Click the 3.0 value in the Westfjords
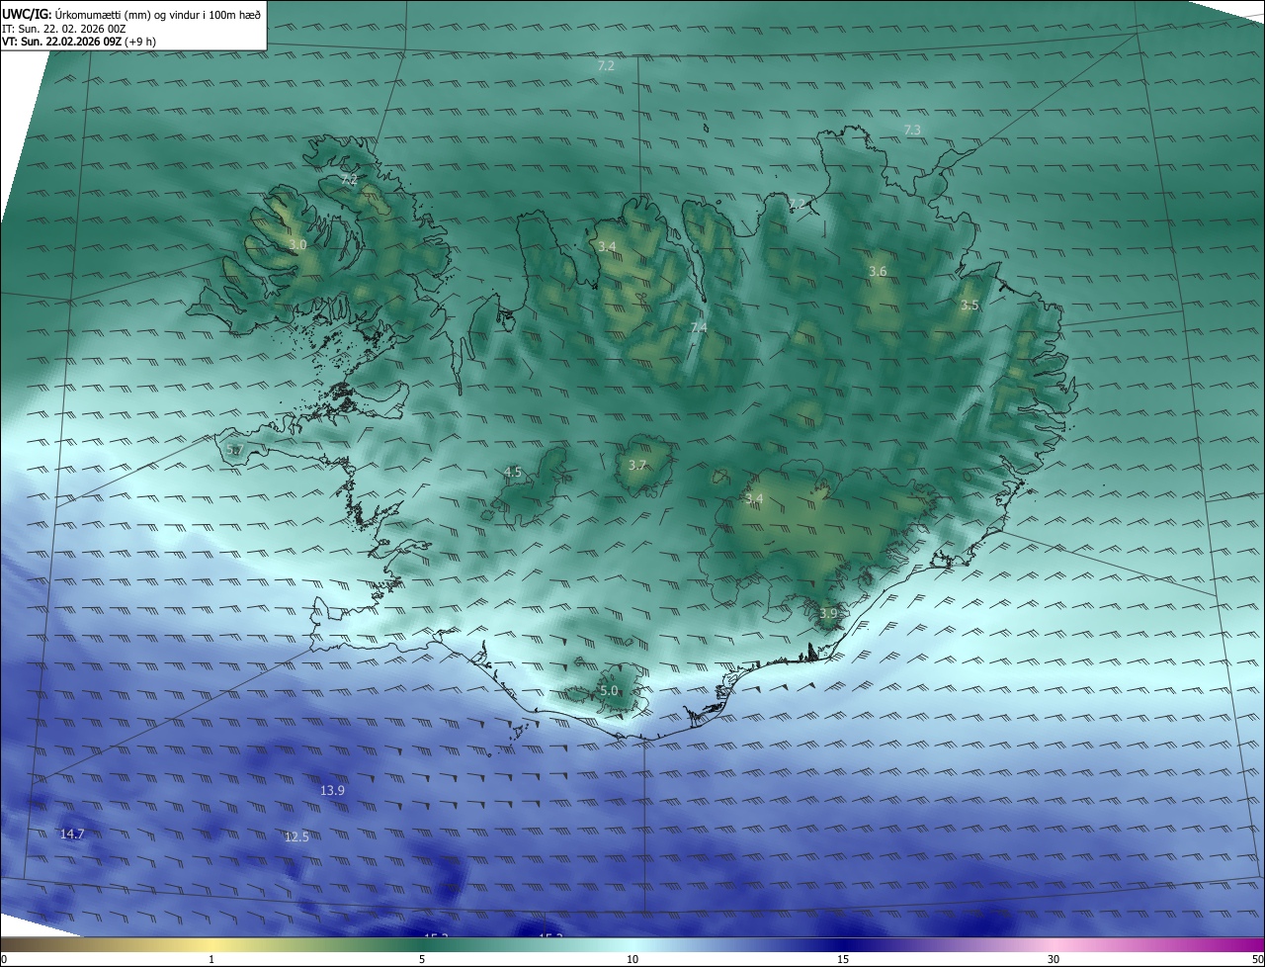This screenshot has width=1265, height=967. pyautogui.click(x=297, y=244)
